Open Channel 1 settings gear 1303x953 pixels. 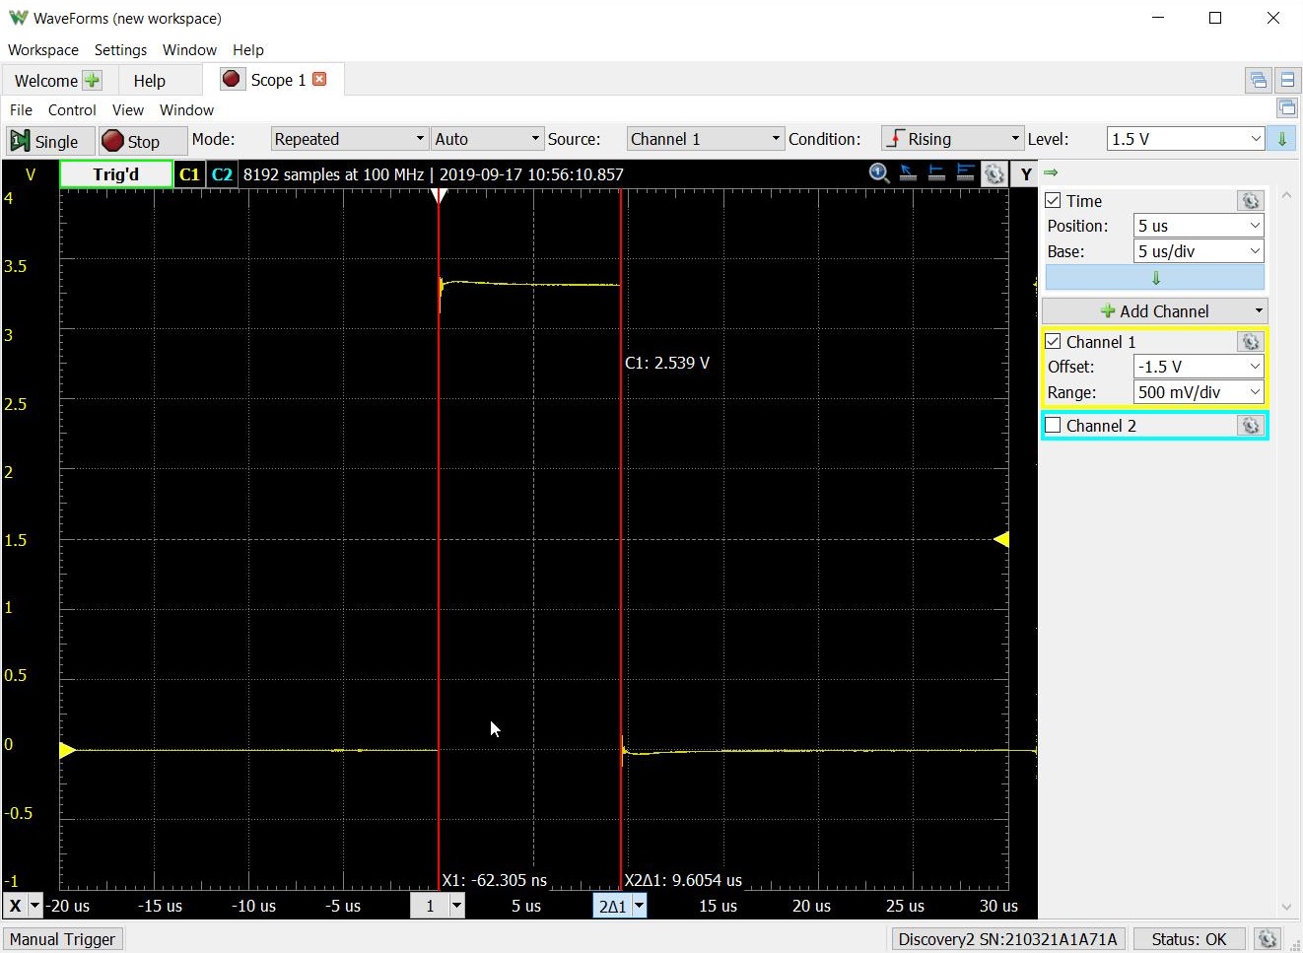(1251, 341)
